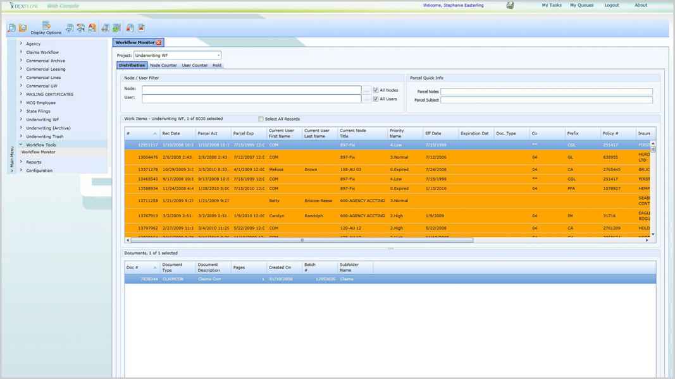Click the Display Options toolbar icon

point(46,28)
